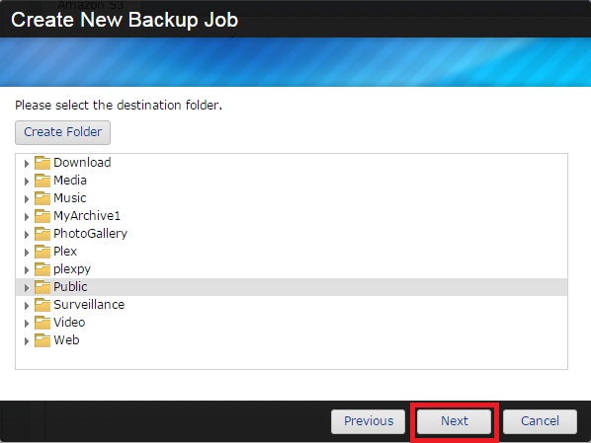The image size is (591, 443).
Task: Click the PhotoGallery folder icon
Action: tap(42, 234)
